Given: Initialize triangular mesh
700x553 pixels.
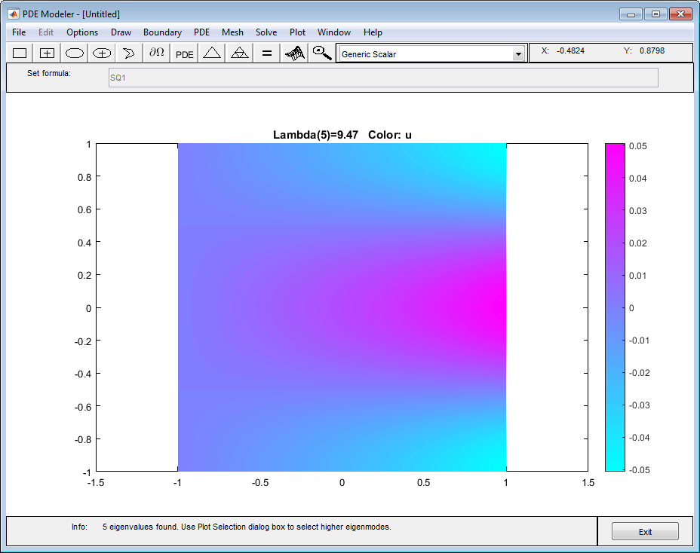Looking at the screenshot, I should [x=212, y=53].
